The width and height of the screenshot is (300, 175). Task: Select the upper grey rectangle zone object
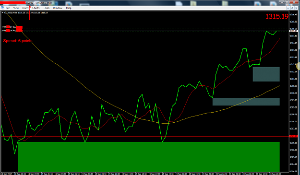pos(266,74)
